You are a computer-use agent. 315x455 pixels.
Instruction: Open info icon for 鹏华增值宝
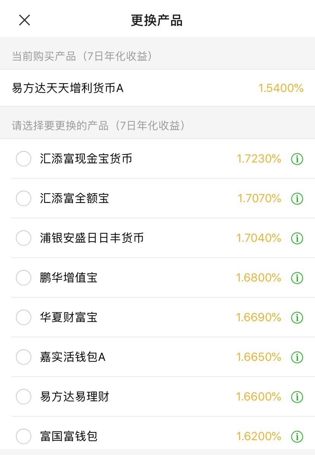(297, 278)
